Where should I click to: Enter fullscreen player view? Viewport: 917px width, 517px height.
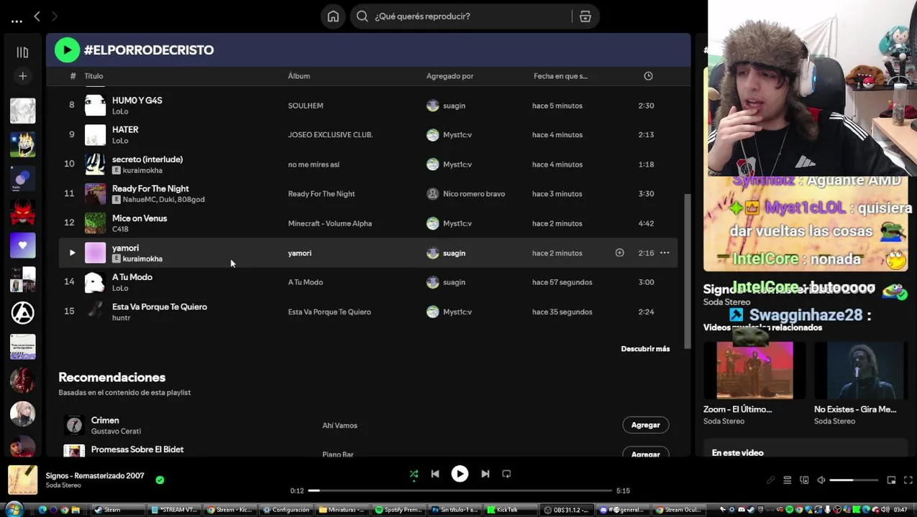pyautogui.click(x=908, y=480)
